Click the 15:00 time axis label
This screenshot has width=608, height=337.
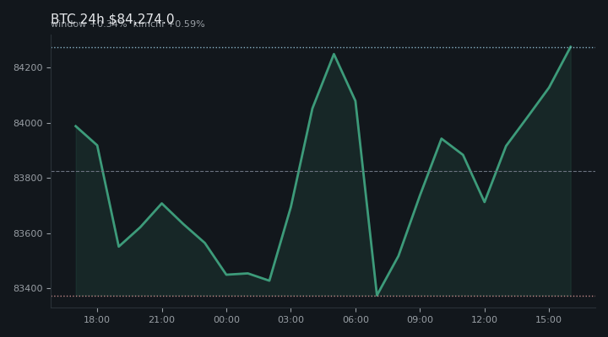click(549, 319)
